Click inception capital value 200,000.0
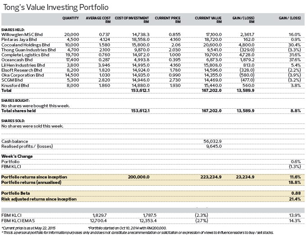 tap(139, 177)
